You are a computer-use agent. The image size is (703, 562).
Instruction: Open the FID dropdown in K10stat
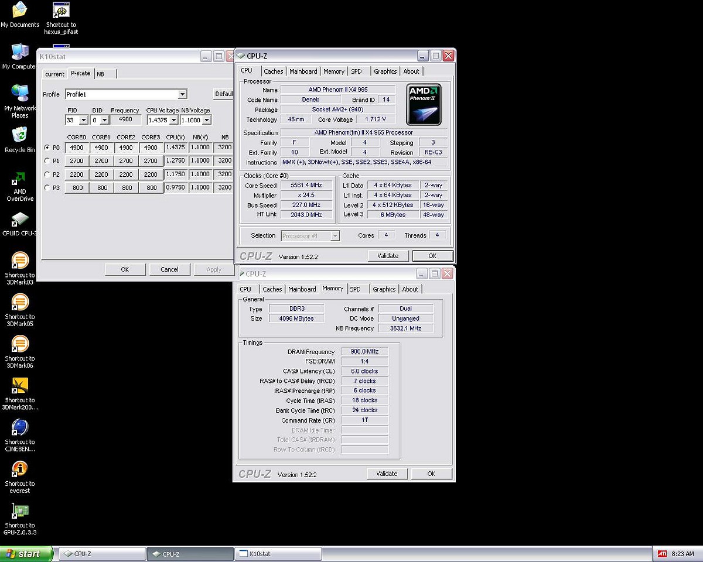point(84,120)
